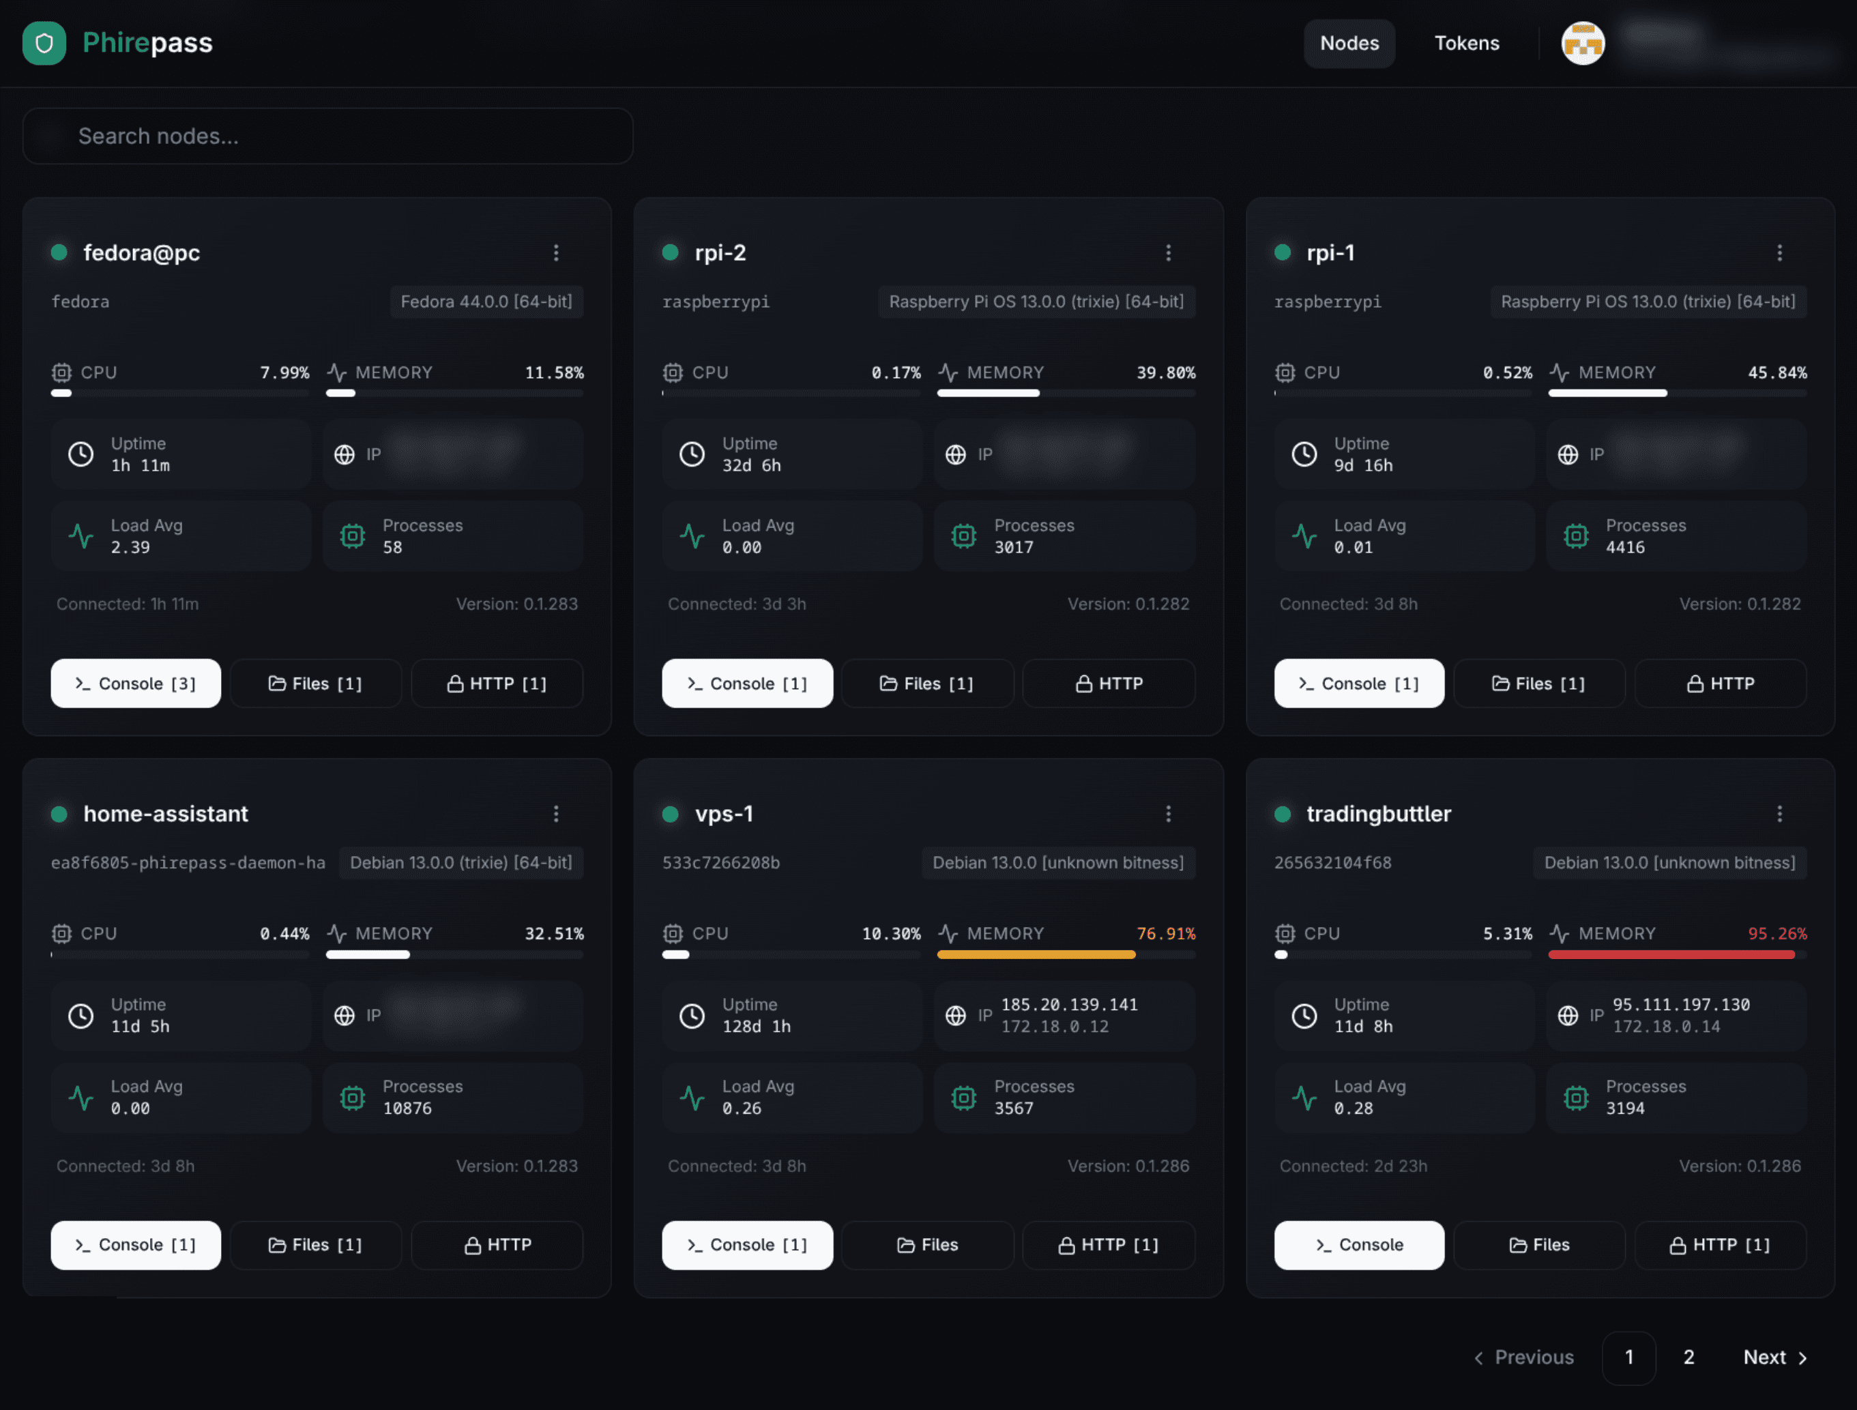This screenshot has height=1410, width=1857.
Task: Click the fedora@pc Load Avg icon
Action: 81,535
